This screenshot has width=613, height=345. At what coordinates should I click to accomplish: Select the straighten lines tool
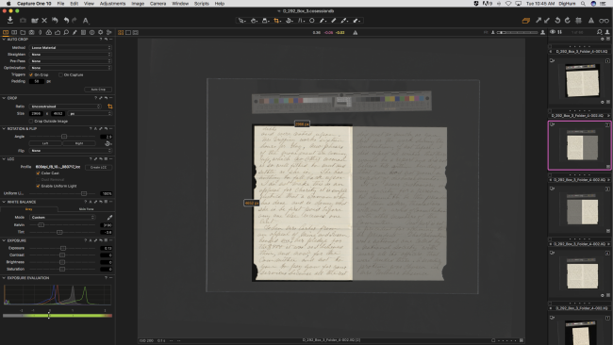[x=301, y=21]
